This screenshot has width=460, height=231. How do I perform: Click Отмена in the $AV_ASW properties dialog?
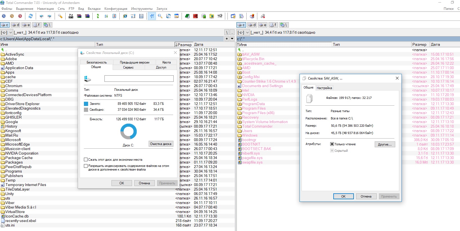pos(366,196)
